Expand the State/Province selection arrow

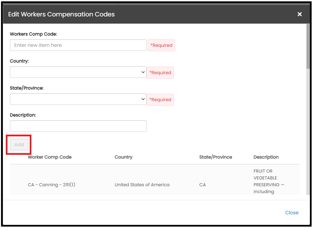[x=143, y=99]
